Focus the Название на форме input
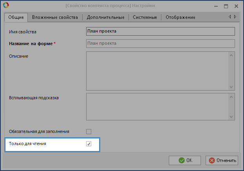Screen dimensions: 244x171 click(160, 44)
